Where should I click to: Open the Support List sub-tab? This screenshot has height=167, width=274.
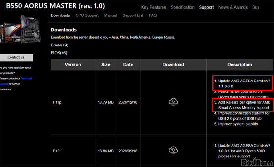pos(133,15)
